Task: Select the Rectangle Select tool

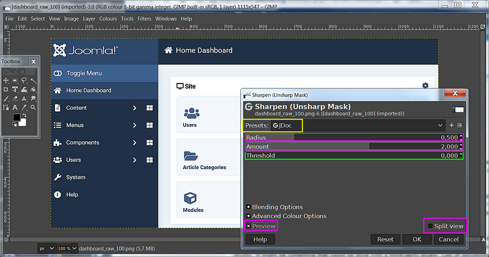Action: click(15, 81)
